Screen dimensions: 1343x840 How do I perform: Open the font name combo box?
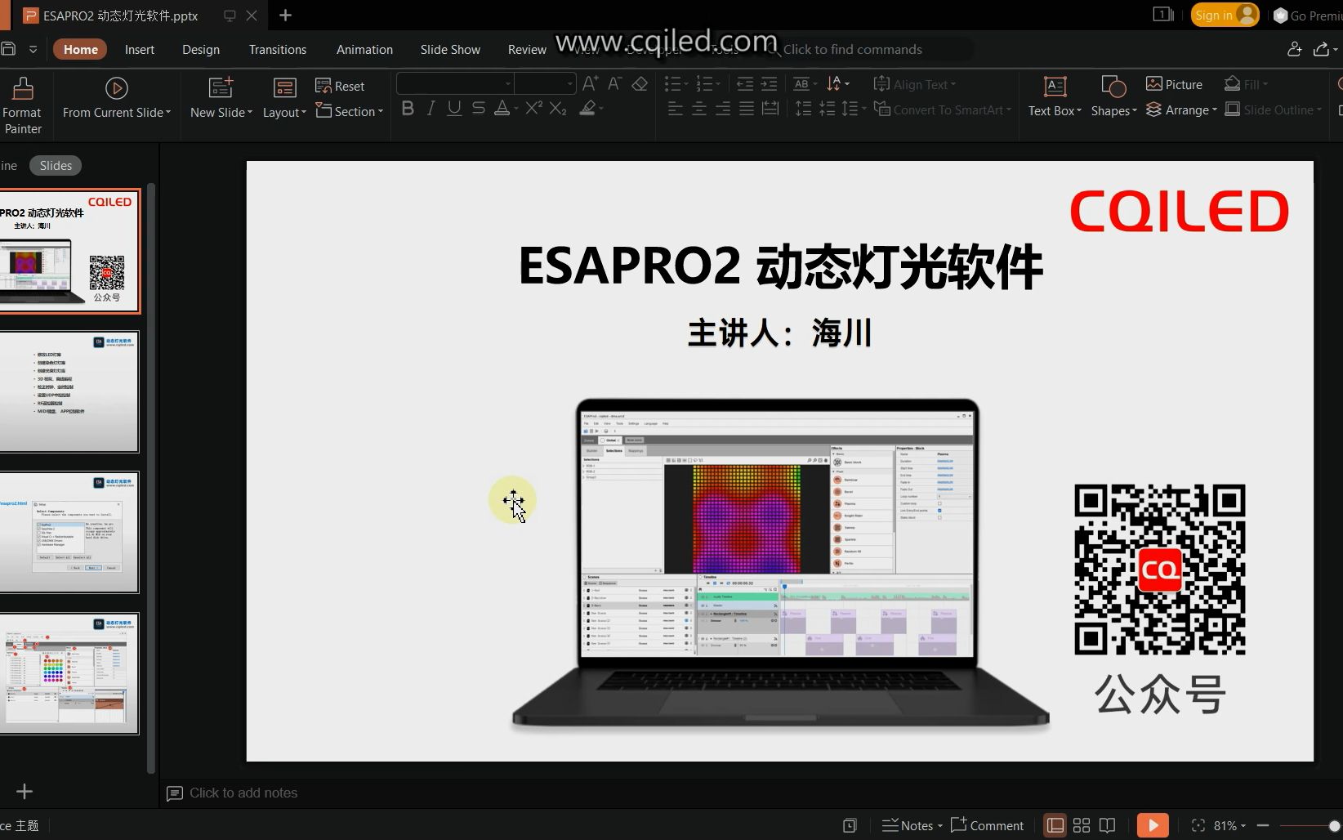[455, 83]
